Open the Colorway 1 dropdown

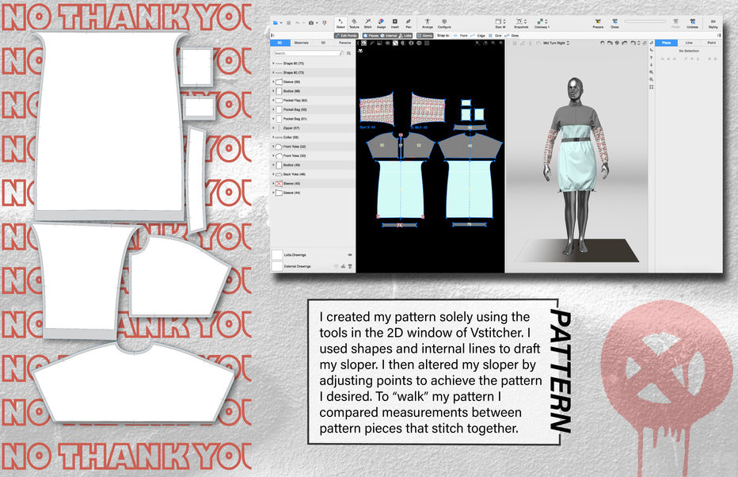point(542,24)
